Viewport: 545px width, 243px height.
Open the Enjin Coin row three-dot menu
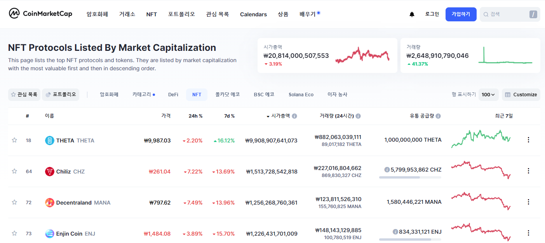point(528,233)
